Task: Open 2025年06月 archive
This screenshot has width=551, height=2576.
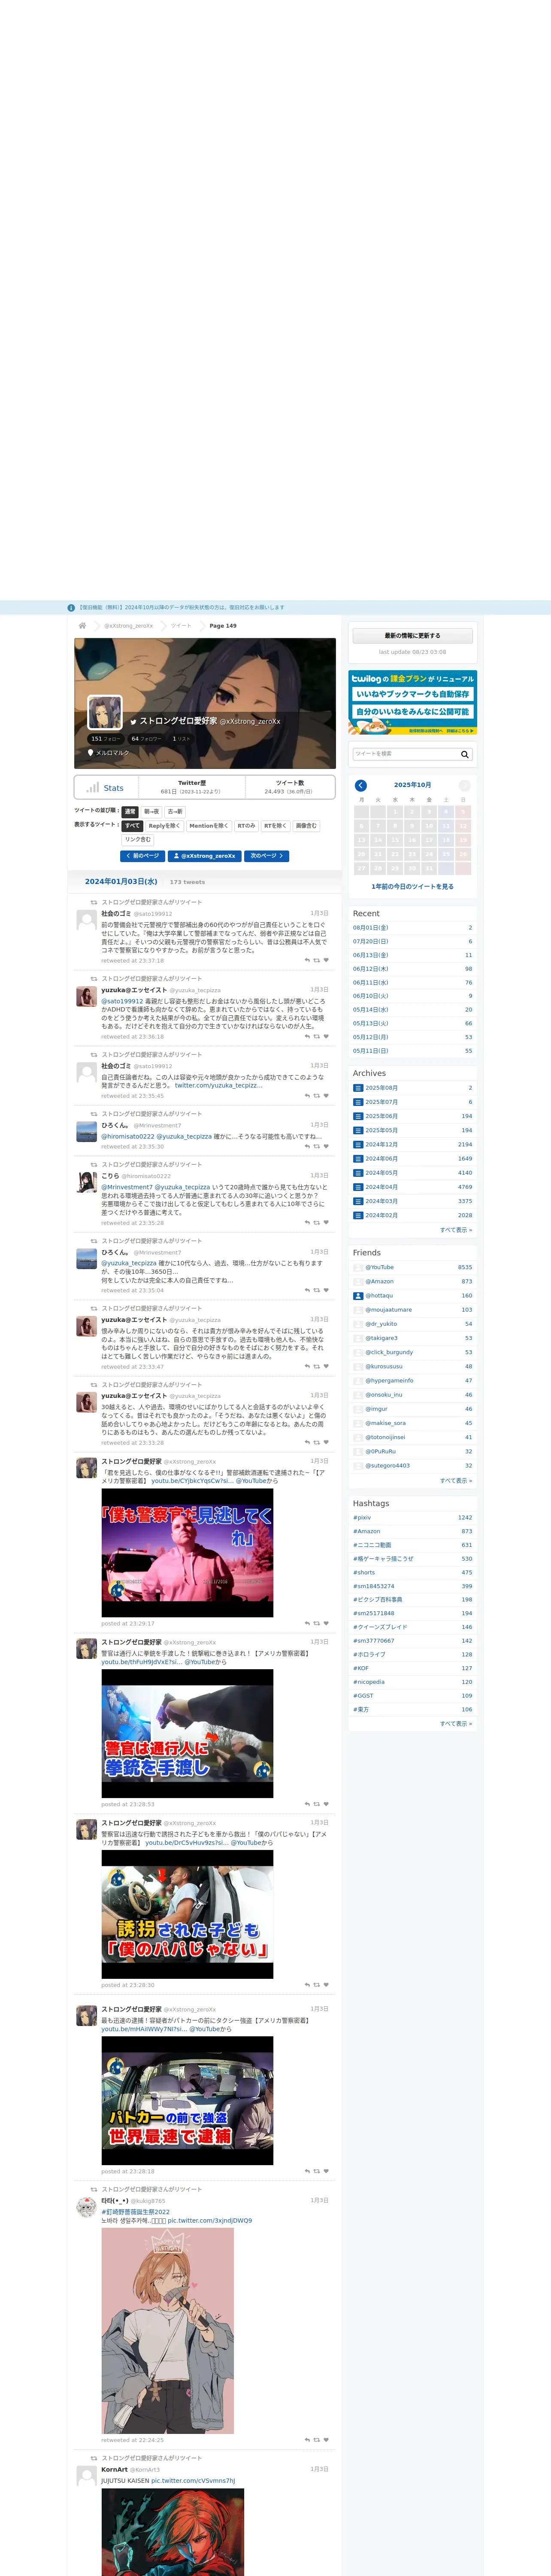Action: click(381, 1116)
